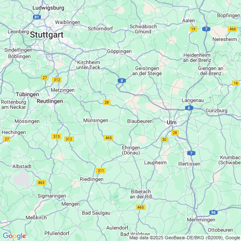Click the yellow 463 road shield near Albstadt
The height and width of the screenshot is (241, 241).
(41, 183)
